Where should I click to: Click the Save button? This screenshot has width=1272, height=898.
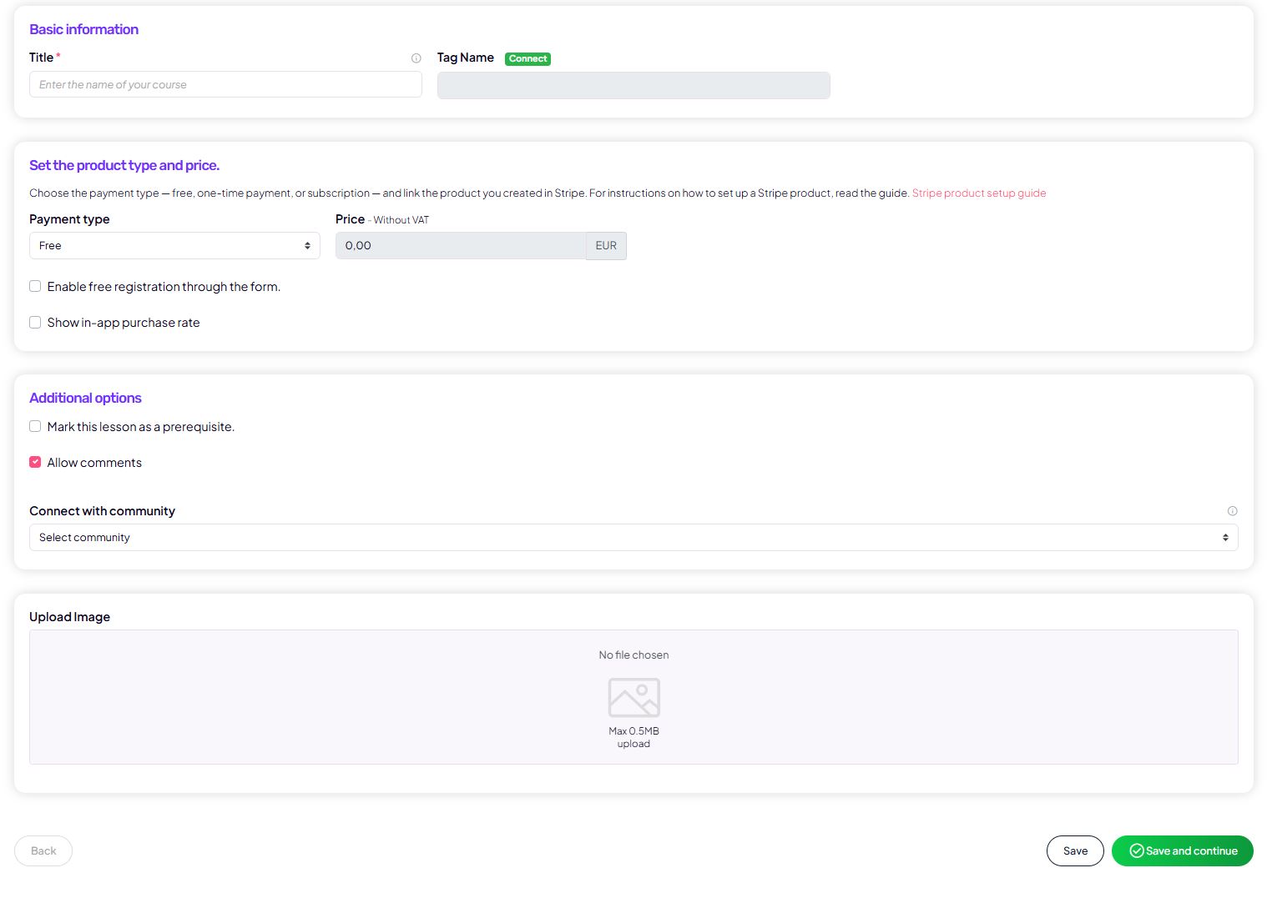(1074, 851)
